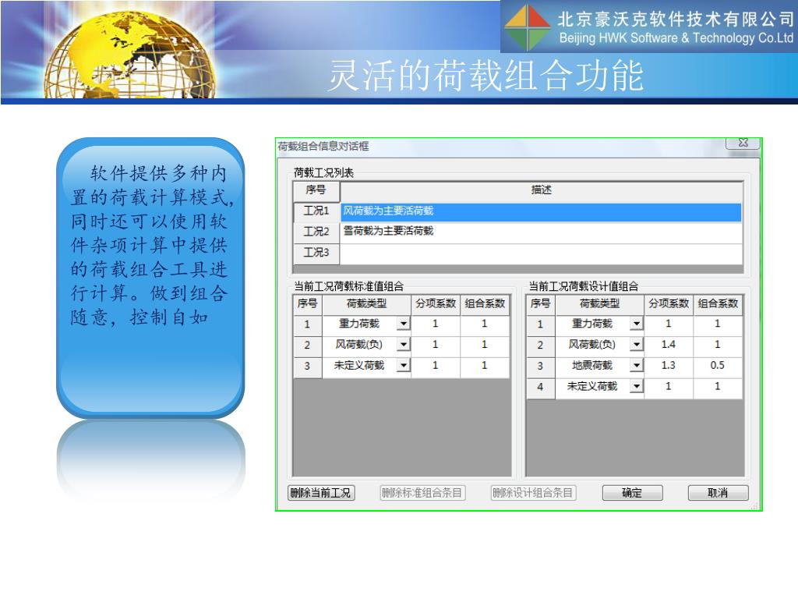The width and height of the screenshot is (798, 599).
Task: Click 荷载类型 header in design combination table
Action: click(x=599, y=304)
